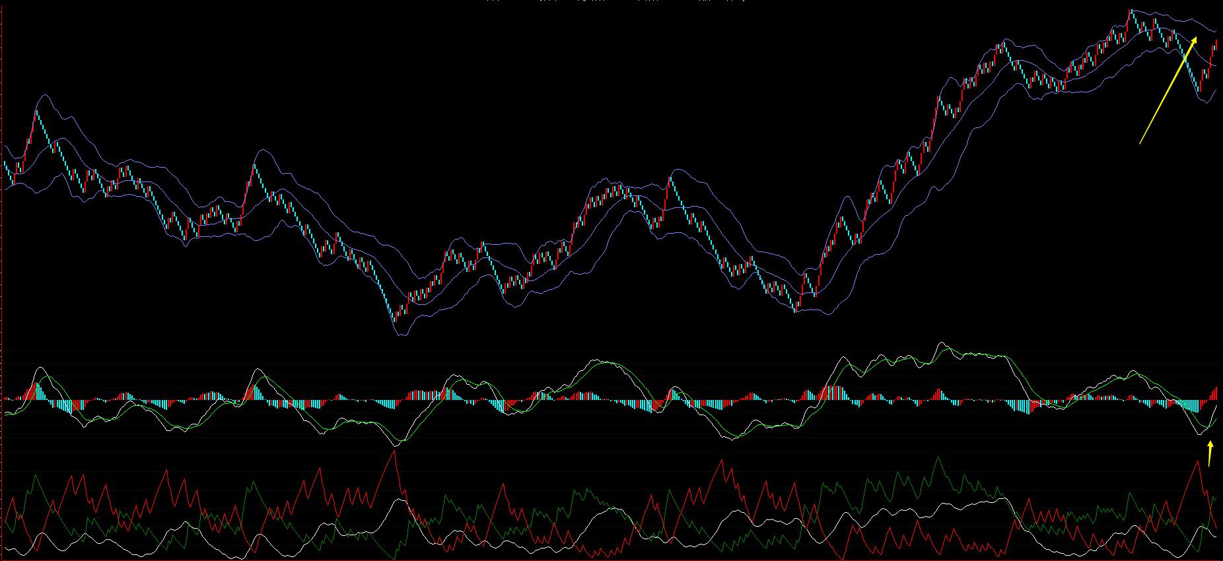The height and width of the screenshot is (561, 1223).
Task: Click the tallest red peak in bottom indicator
Action: (x=394, y=451)
